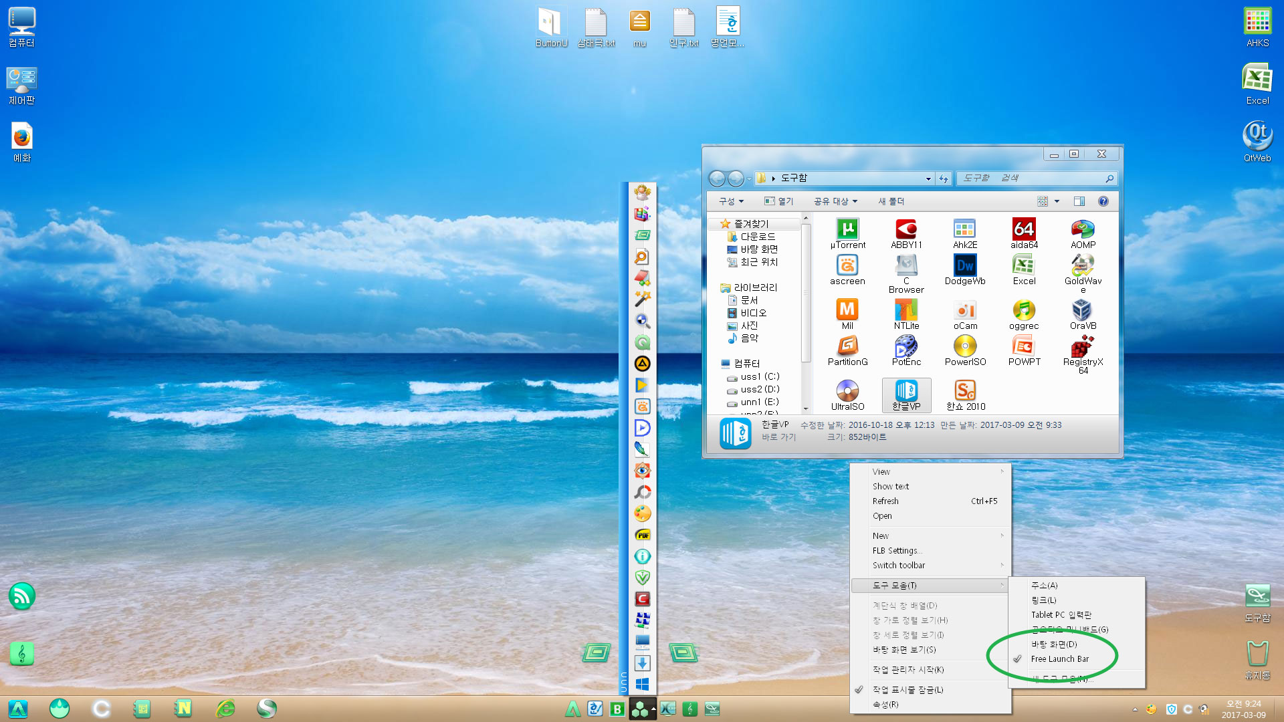Image resolution: width=1284 pixels, height=722 pixels.
Task: Launch DodgeWb Dreamweaver shortcut
Action: click(965, 270)
